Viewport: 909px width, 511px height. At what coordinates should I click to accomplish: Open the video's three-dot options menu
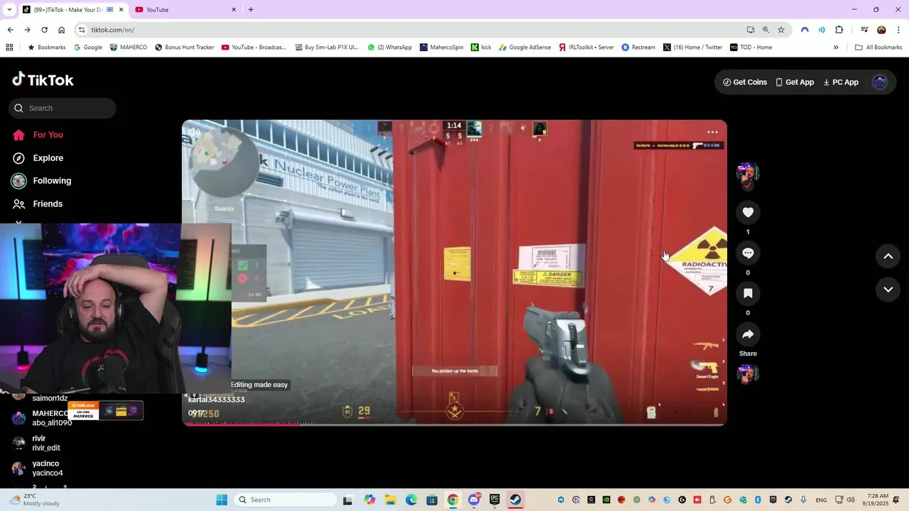click(712, 132)
